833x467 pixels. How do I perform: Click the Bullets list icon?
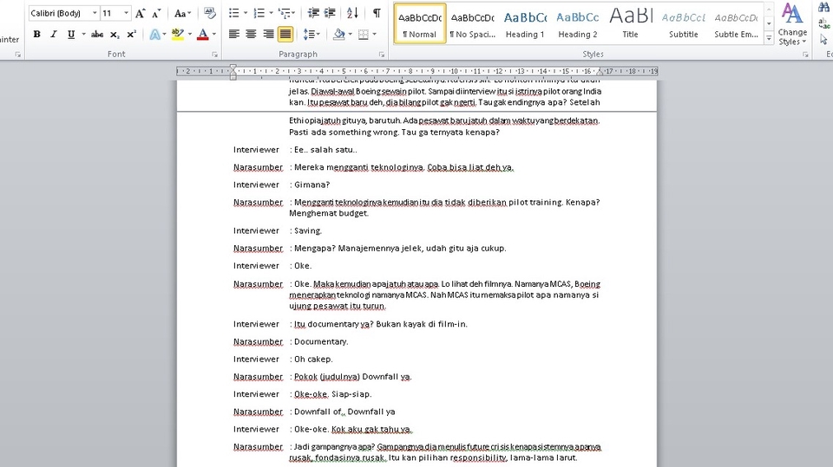tap(233, 13)
